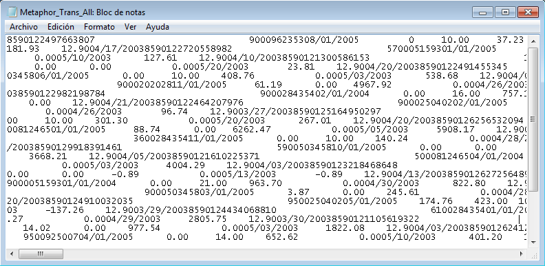
Task: Click the horizontal scrollbar right arrow
Action: pos(521,253)
